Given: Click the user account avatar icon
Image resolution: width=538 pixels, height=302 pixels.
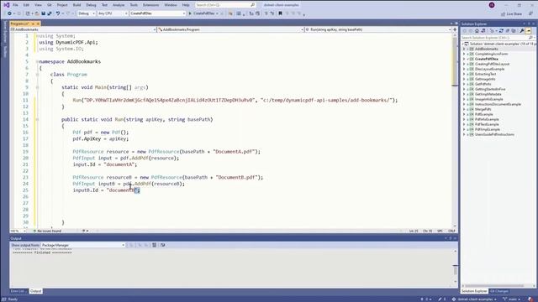Looking at the screenshot, I should tap(492, 5).
